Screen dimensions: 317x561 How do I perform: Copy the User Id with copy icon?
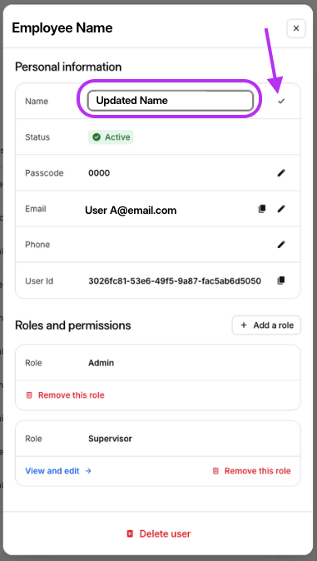point(281,280)
